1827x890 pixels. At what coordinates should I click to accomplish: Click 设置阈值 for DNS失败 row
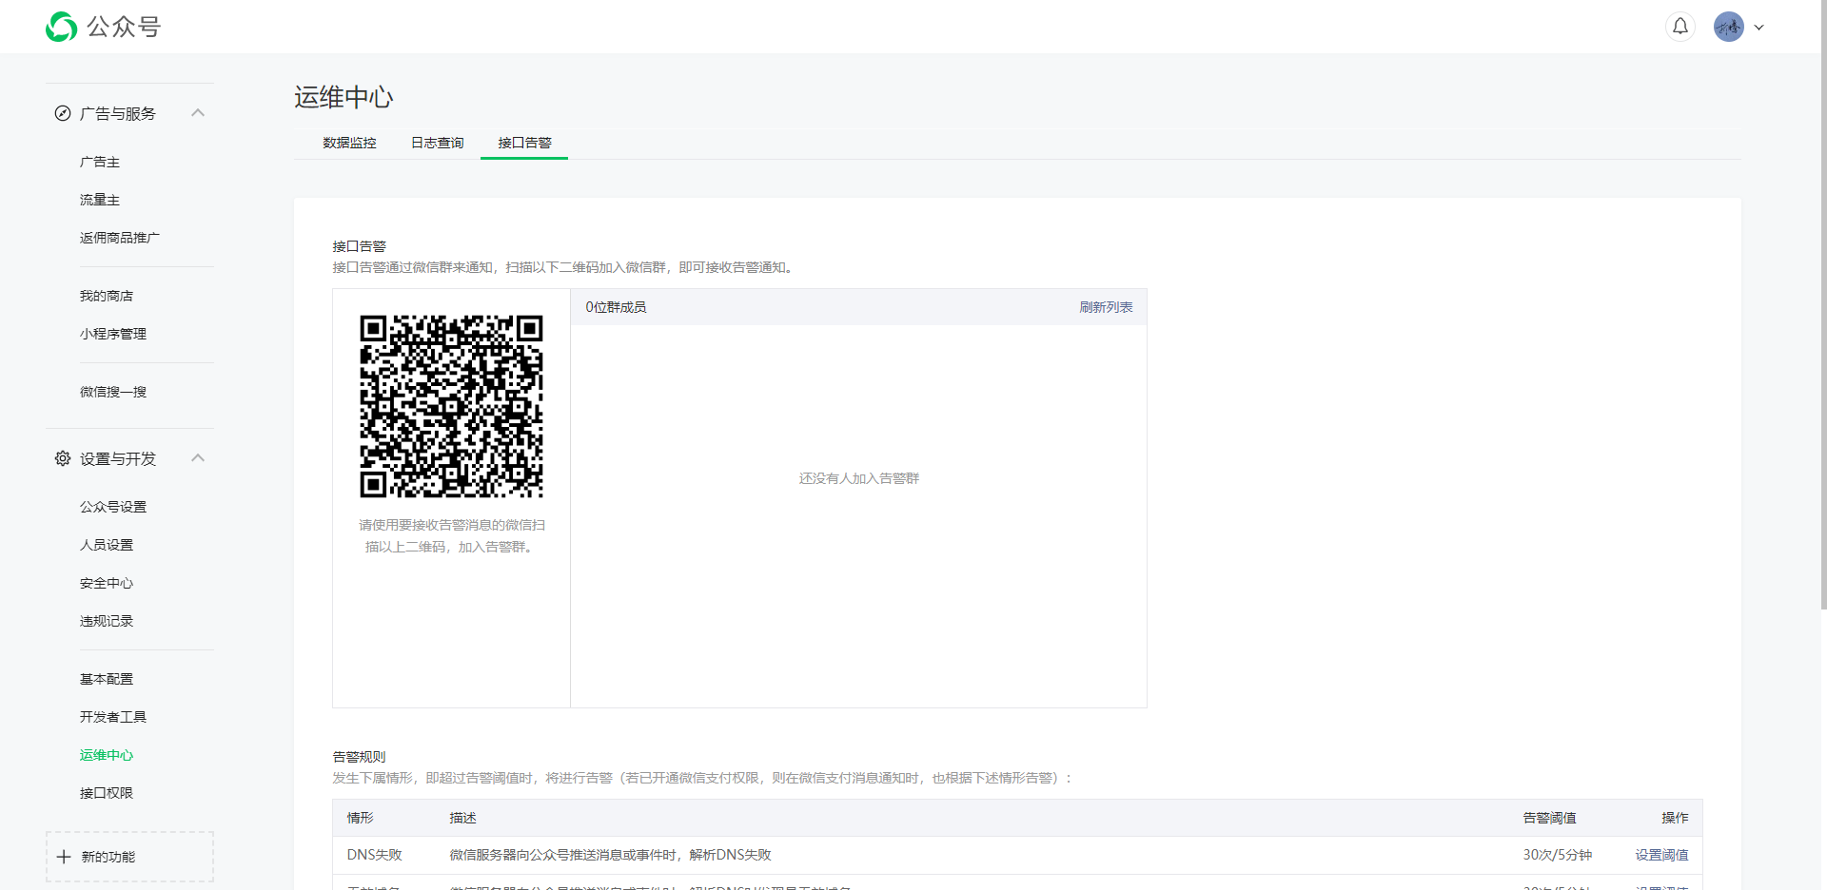tap(1661, 855)
